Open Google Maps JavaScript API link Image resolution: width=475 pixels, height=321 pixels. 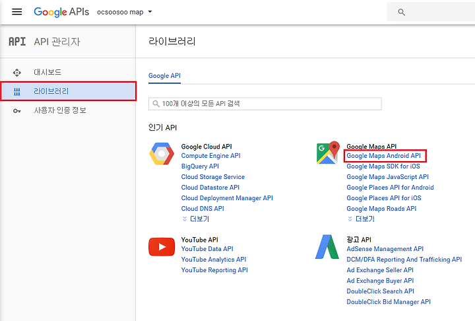click(x=387, y=177)
